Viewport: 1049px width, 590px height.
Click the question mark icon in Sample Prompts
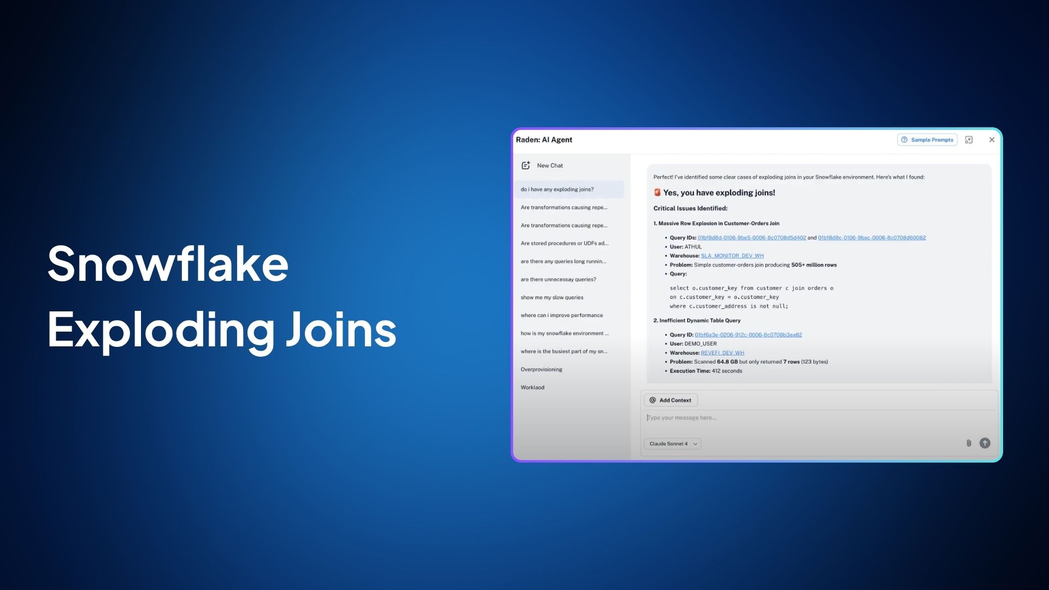tap(904, 140)
